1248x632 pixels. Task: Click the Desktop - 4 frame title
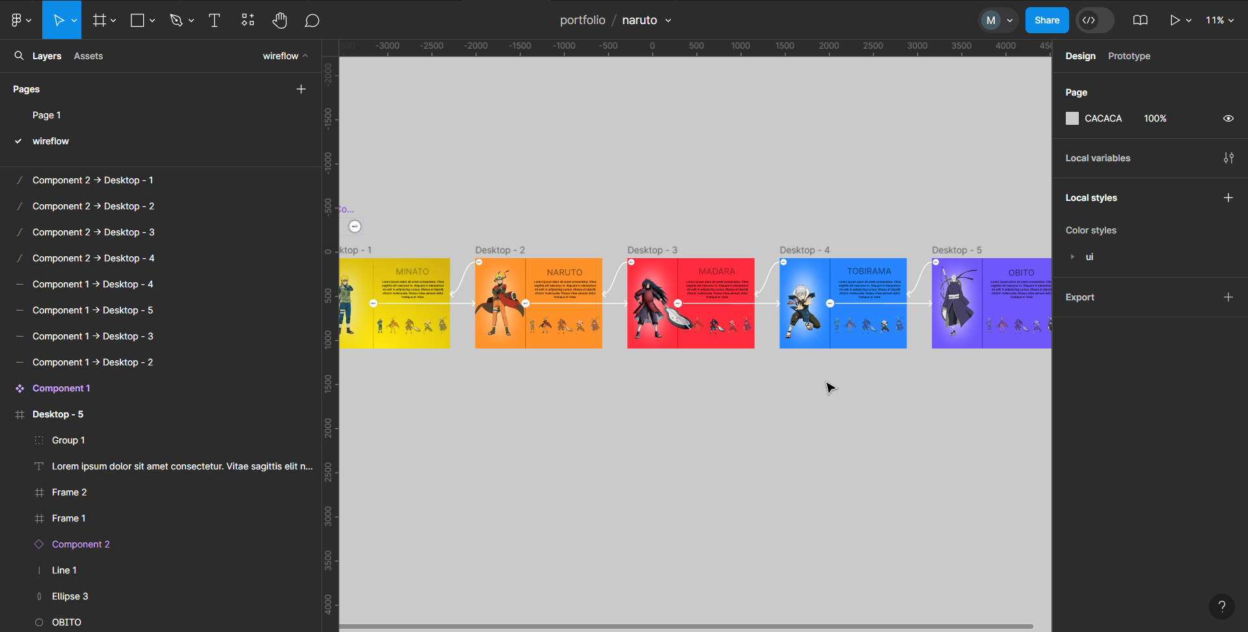[804, 250]
